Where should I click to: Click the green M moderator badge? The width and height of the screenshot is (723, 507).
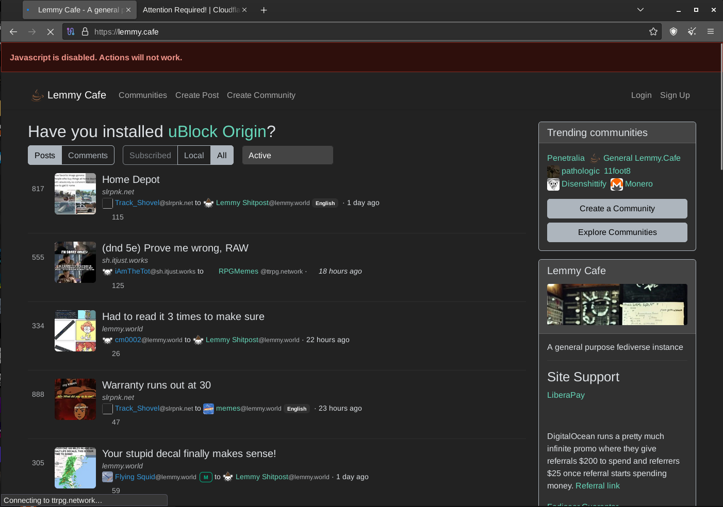coord(206,477)
